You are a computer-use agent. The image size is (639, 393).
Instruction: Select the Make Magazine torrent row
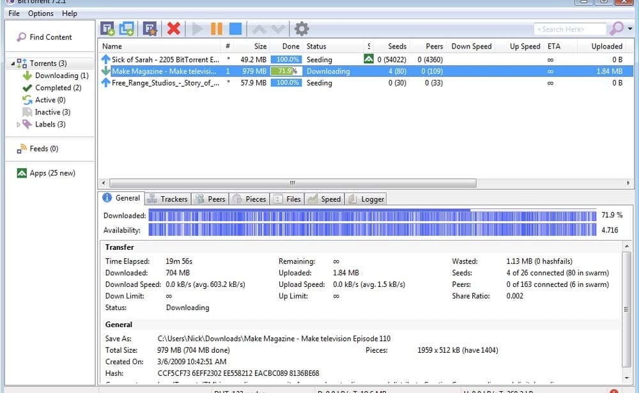[x=366, y=72]
